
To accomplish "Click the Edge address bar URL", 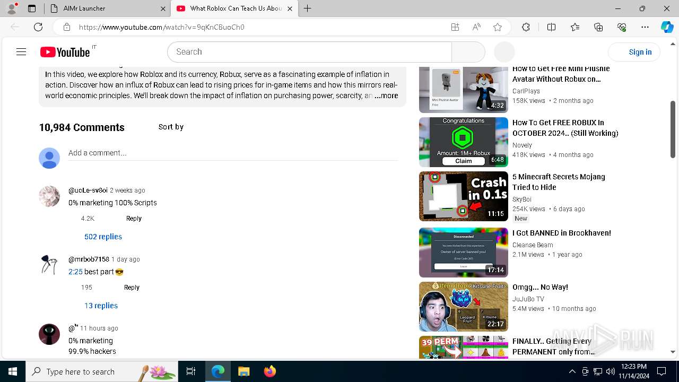I will (x=161, y=27).
